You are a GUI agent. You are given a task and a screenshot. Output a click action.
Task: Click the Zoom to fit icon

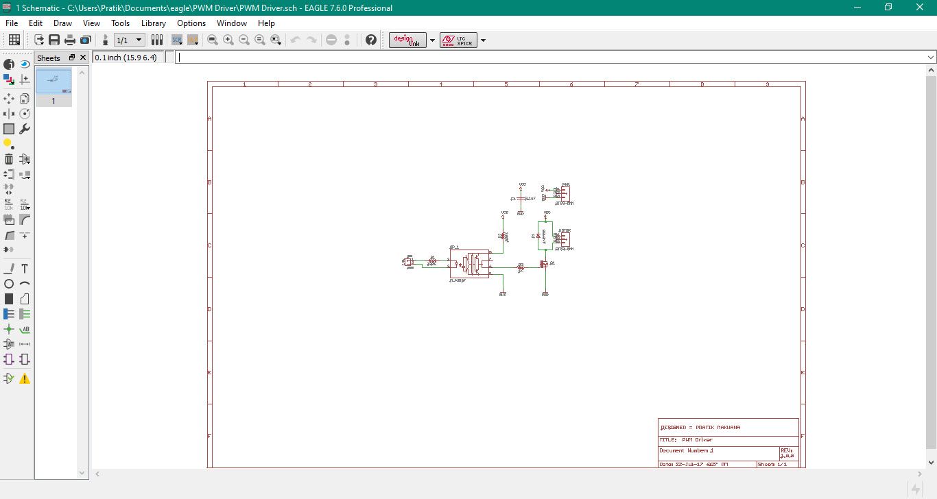click(x=213, y=40)
